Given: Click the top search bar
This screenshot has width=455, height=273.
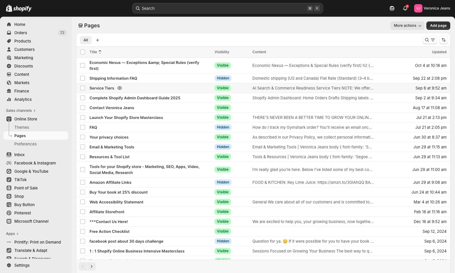Looking at the screenshot, I should coord(227,8).
